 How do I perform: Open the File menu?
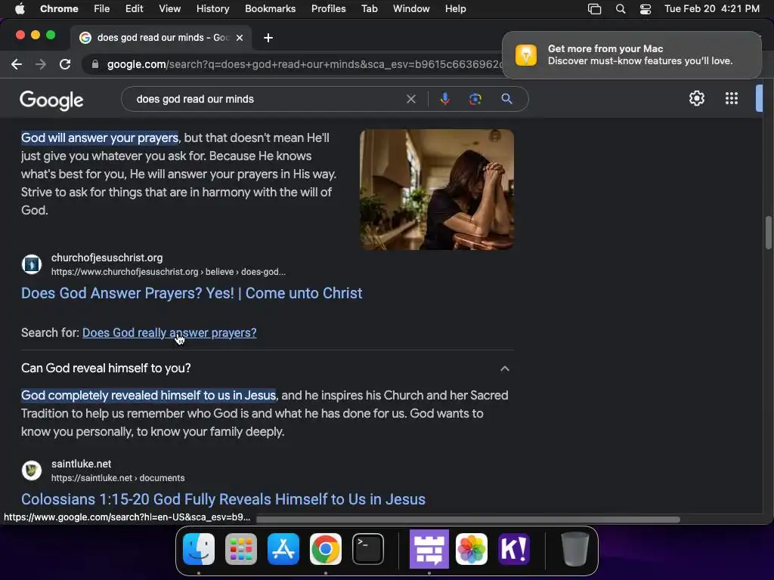102,8
